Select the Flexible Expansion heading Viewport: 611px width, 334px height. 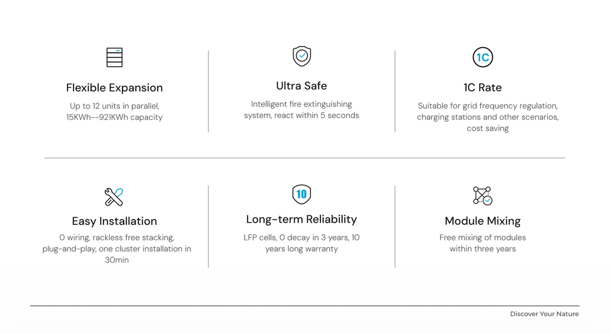[114, 88]
